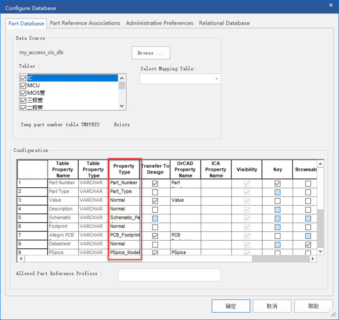Screen dimensions: 339x320
Task: Open the Administrative Preferences tab
Action: [160, 23]
